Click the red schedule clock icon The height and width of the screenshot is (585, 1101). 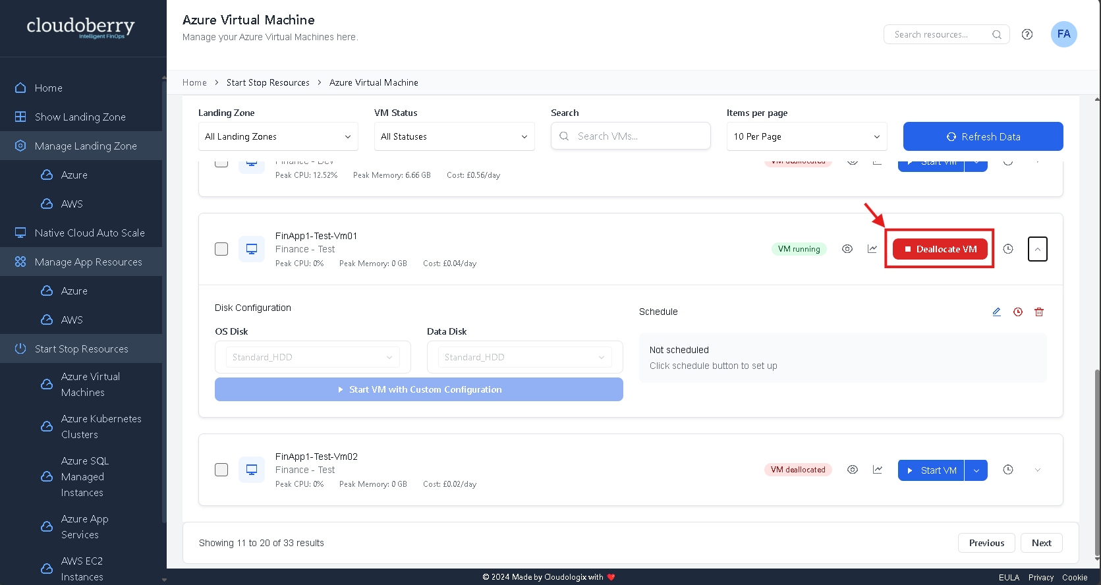1018,312
